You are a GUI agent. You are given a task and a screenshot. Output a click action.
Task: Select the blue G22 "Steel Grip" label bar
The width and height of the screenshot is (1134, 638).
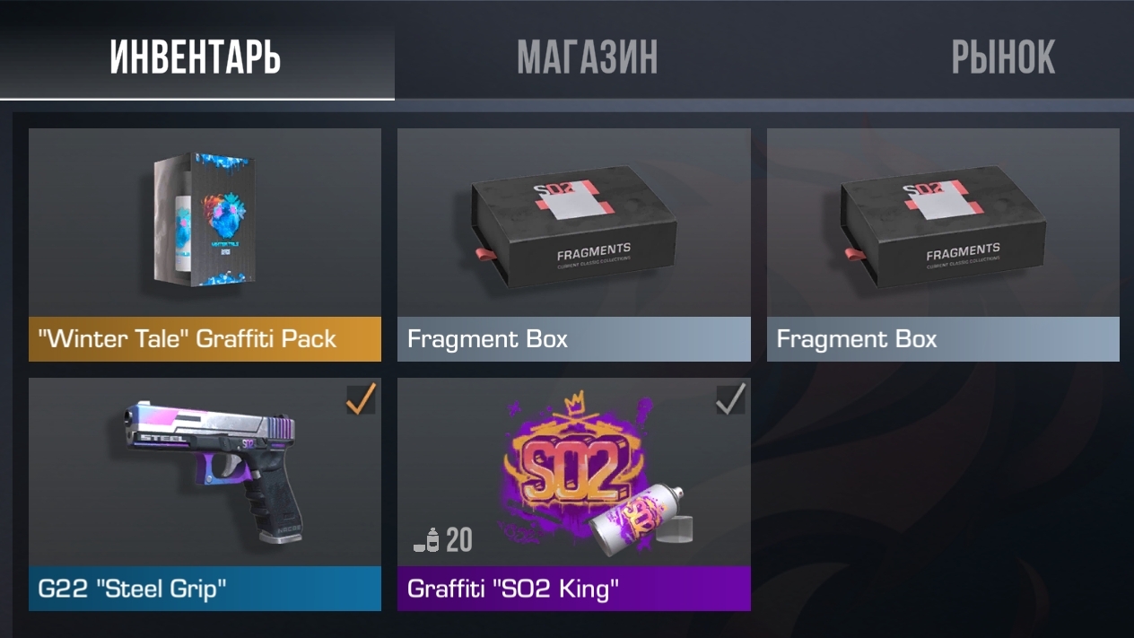pos(205,589)
